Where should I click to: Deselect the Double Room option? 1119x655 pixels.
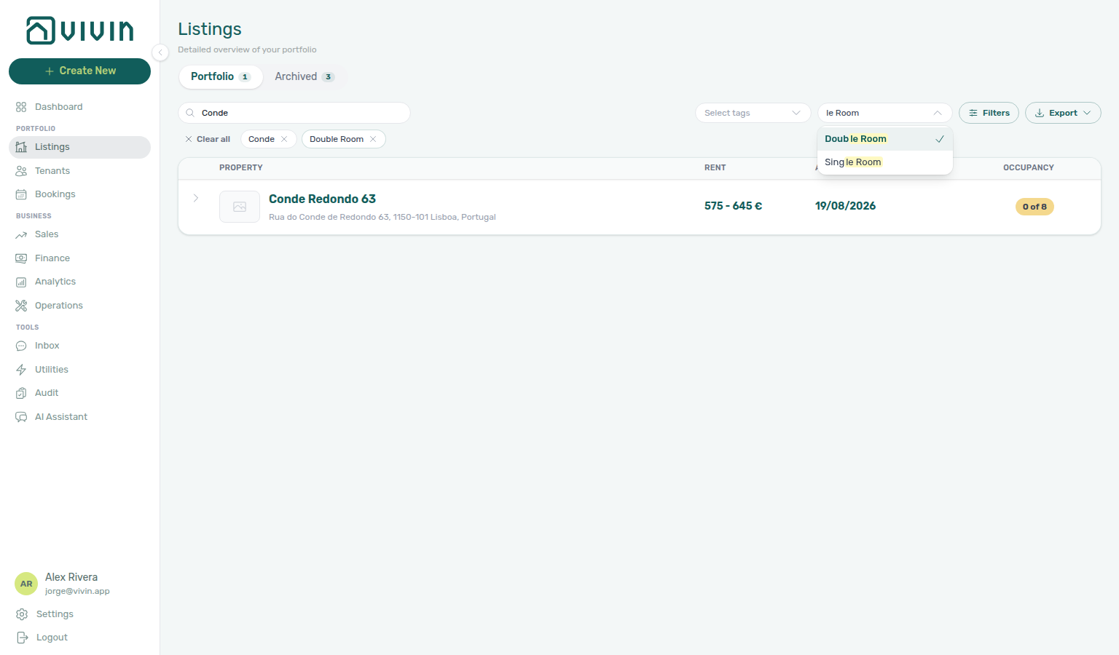[x=885, y=139]
